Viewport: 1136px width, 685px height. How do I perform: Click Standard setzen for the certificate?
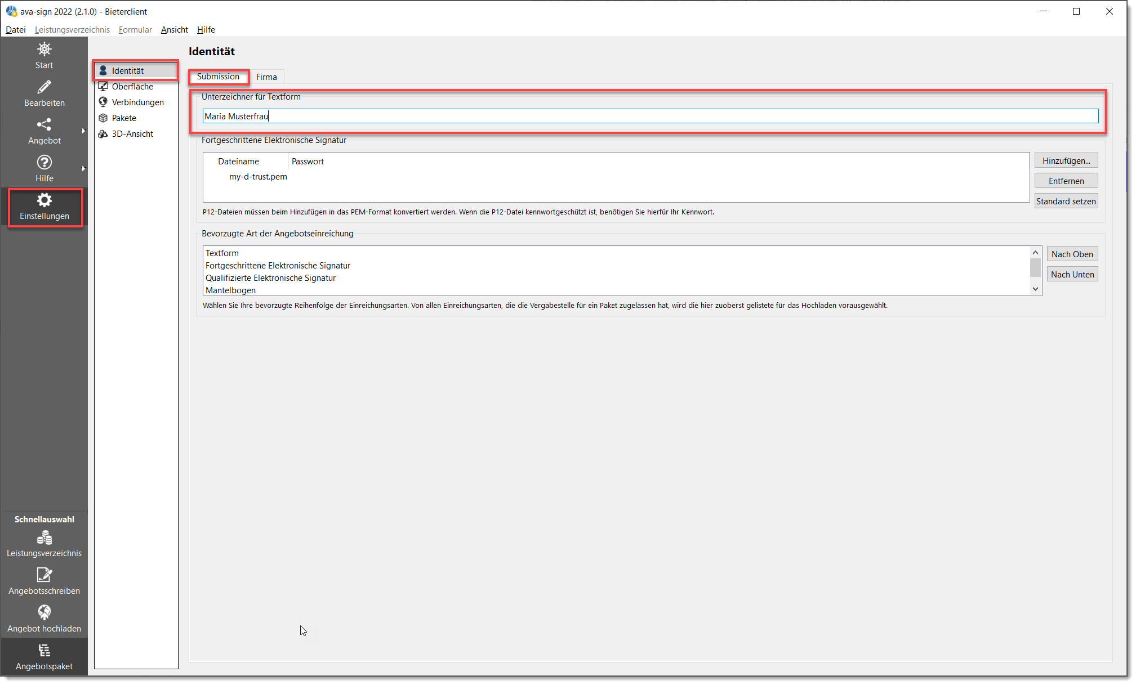click(x=1065, y=200)
